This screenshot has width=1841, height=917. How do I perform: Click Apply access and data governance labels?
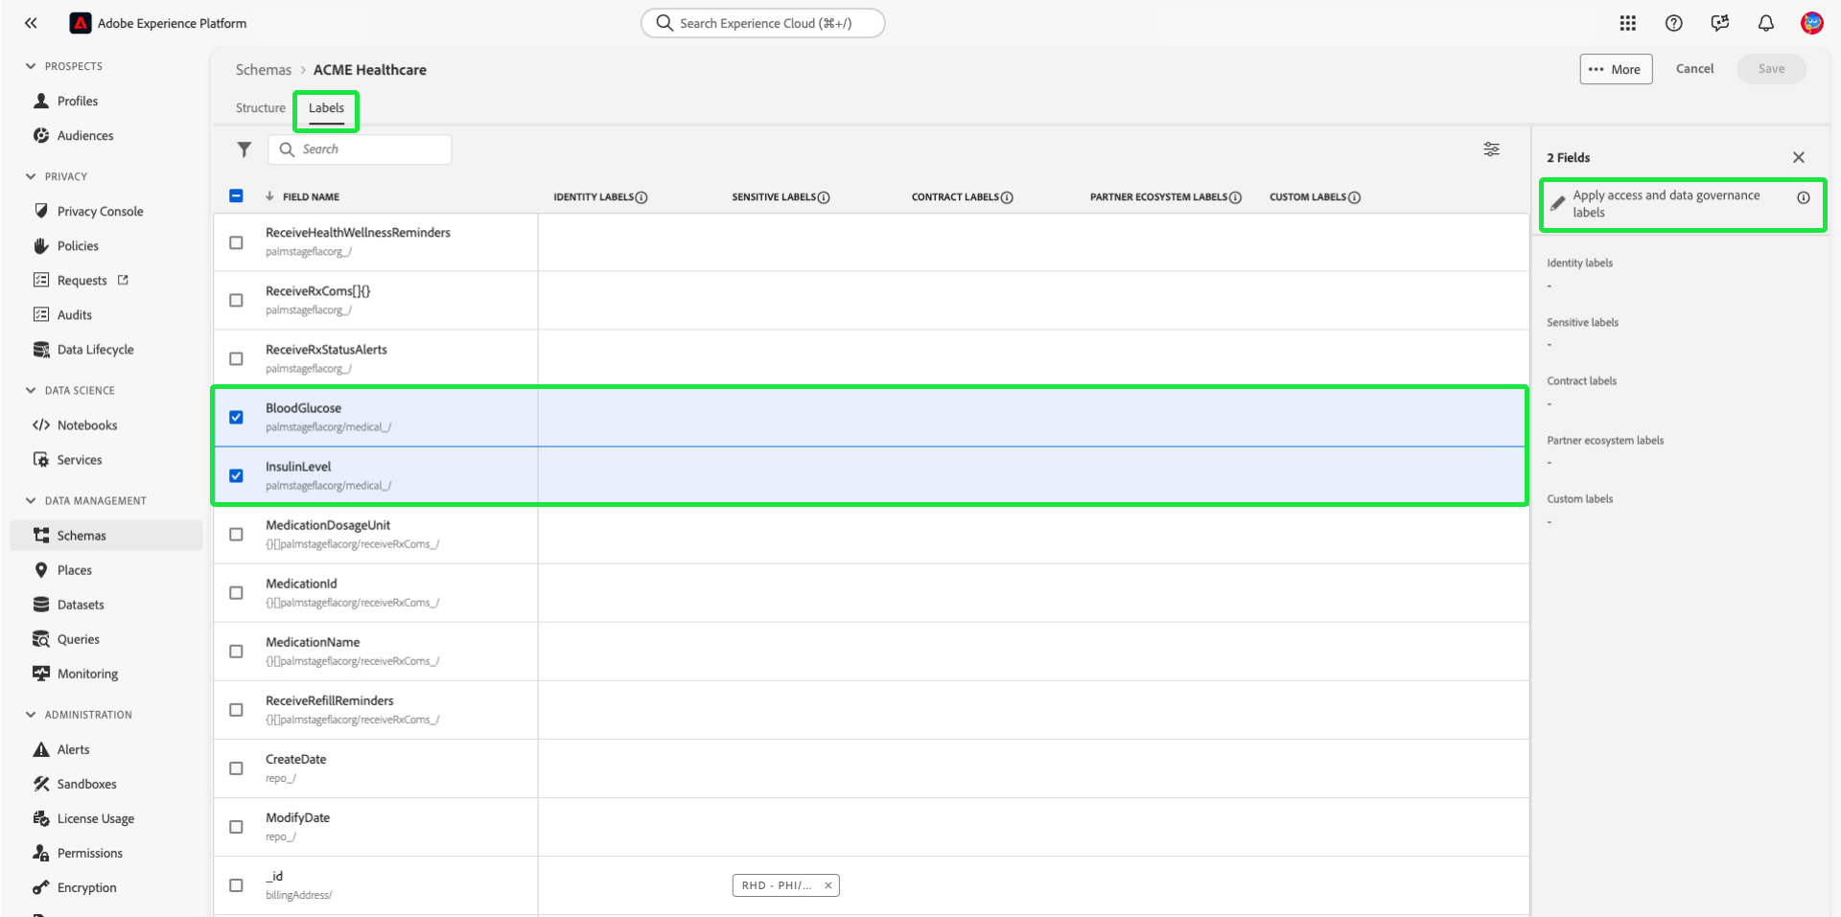[1666, 204]
